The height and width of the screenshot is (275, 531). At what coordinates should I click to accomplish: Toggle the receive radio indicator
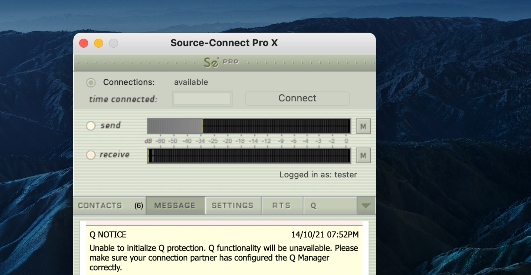click(x=91, y=155)
